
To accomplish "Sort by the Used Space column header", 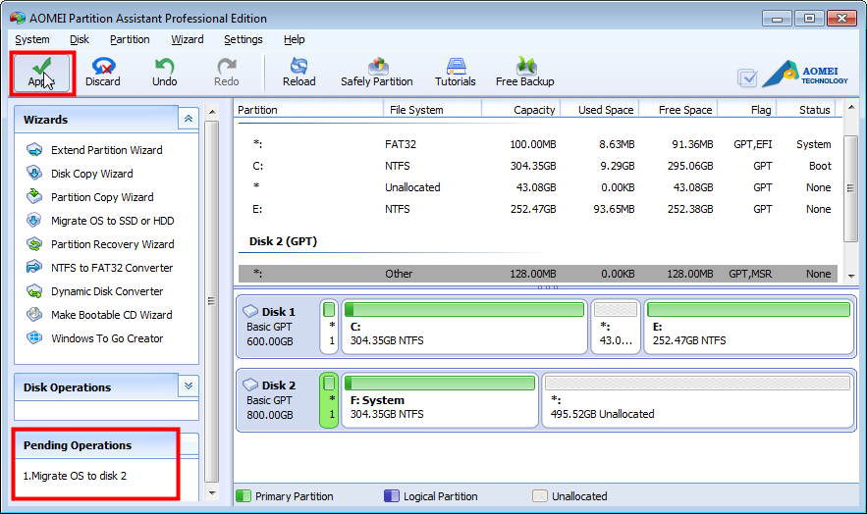I will click(x=600, y=109).
